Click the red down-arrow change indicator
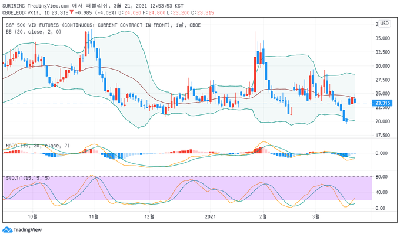This screenshot has height=237, width=400. point(71,12)
